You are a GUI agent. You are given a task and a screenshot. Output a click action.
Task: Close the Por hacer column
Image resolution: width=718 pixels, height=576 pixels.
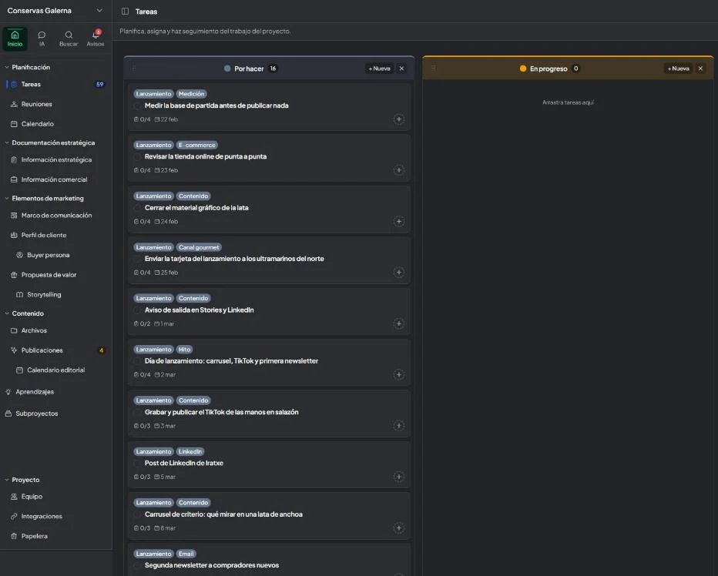coord(401,69)
